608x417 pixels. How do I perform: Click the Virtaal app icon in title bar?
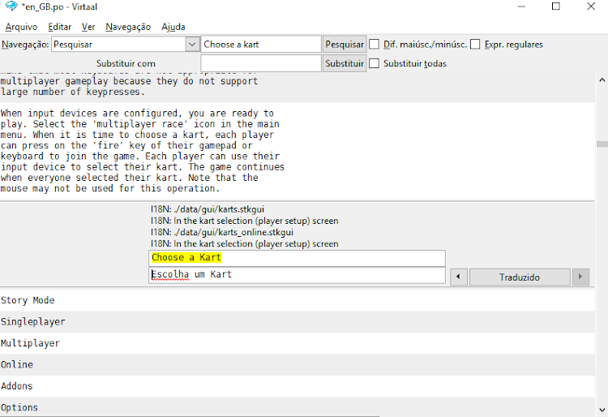(11, 6)
